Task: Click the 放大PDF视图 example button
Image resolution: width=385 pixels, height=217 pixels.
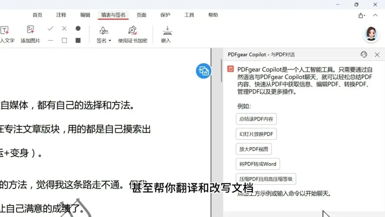Action: click(254, 149)
